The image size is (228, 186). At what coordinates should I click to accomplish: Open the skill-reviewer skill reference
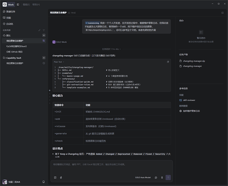pos(189,100)
